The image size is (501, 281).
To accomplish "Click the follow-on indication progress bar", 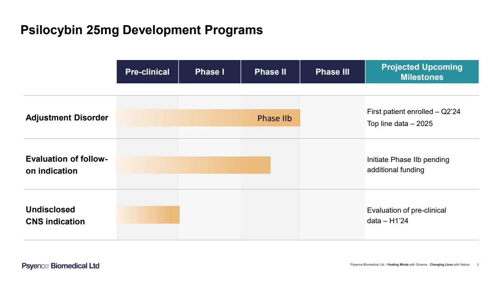I will point(193,165).
